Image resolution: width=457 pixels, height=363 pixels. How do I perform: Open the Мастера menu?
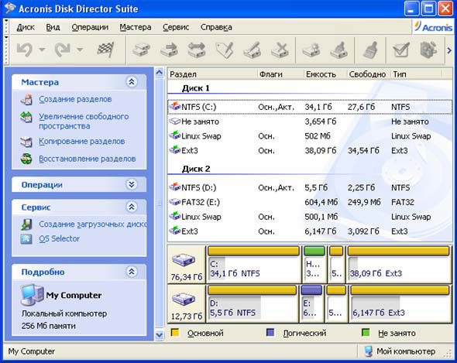136,27
